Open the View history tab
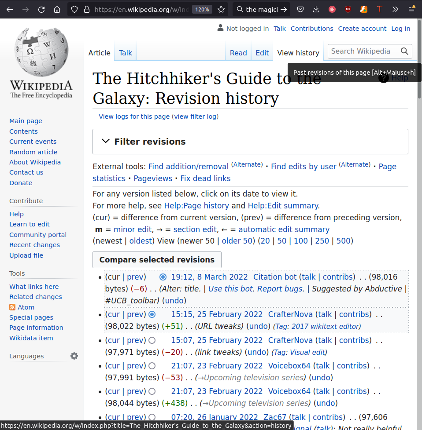This screenshot has width=422, height=430. point(298,53)
